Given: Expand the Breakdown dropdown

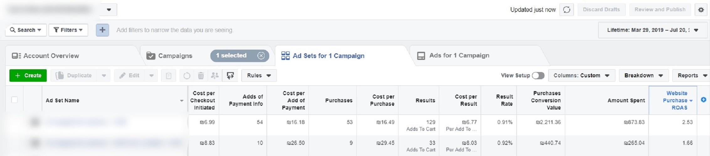Looking at the screenshot, I should (x=643, y=76).
